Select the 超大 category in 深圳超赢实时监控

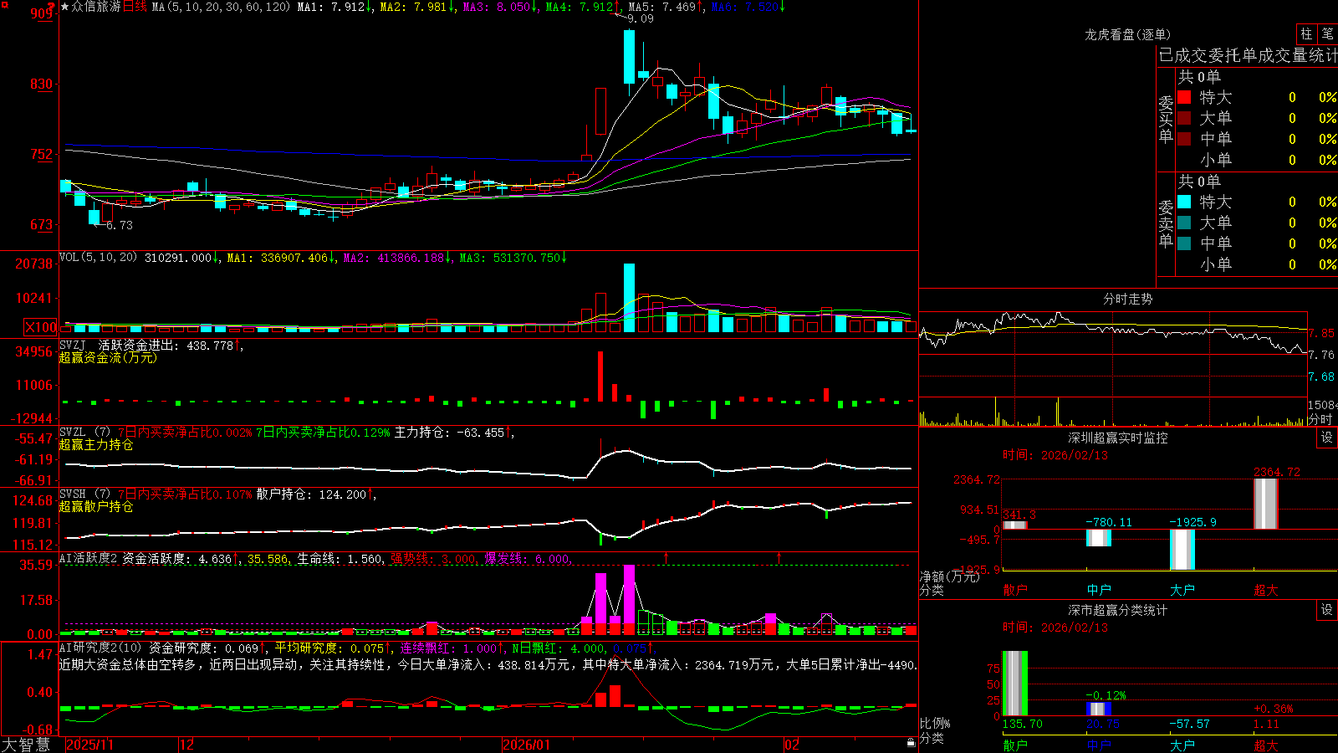pyautogui.click(x=1265, y=590)
